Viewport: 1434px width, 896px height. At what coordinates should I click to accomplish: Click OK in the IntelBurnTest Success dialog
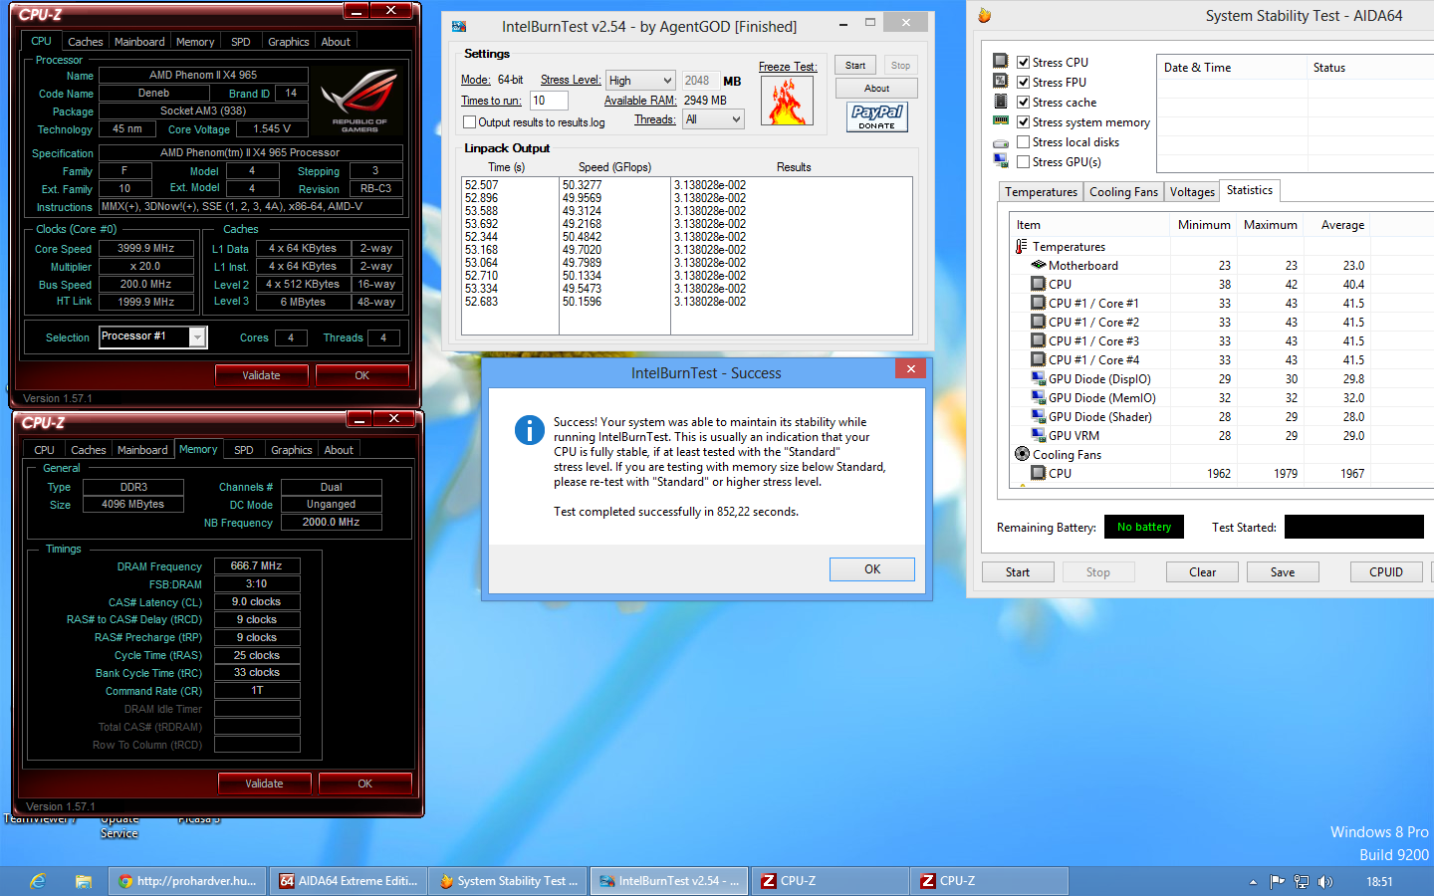coord(872,569)
